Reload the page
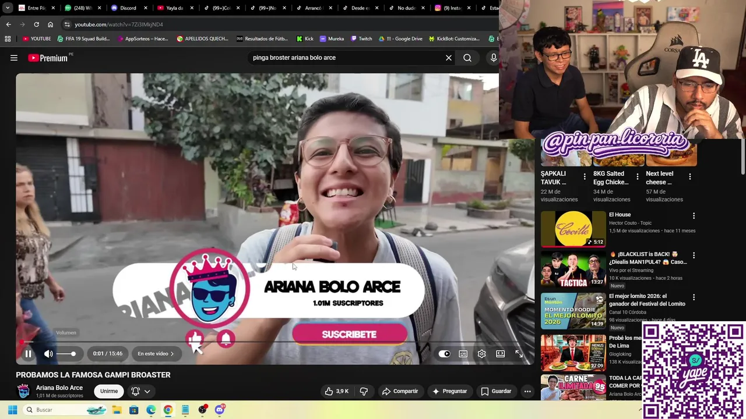The height and width of the screenshot is (419, 746). click(36, 24)
